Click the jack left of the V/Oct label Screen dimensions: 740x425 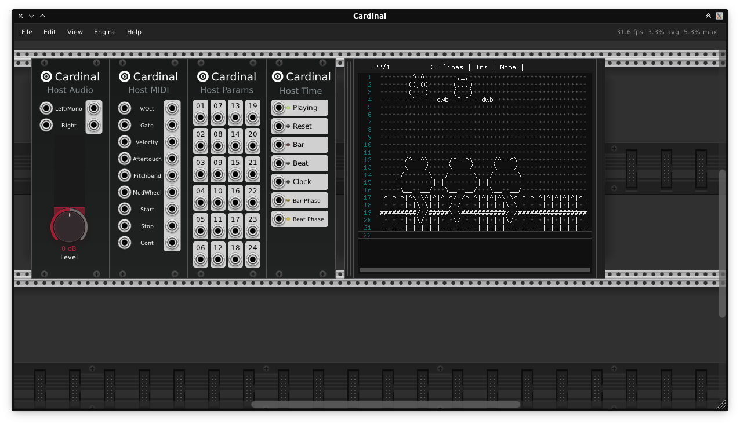click(125, 108)
